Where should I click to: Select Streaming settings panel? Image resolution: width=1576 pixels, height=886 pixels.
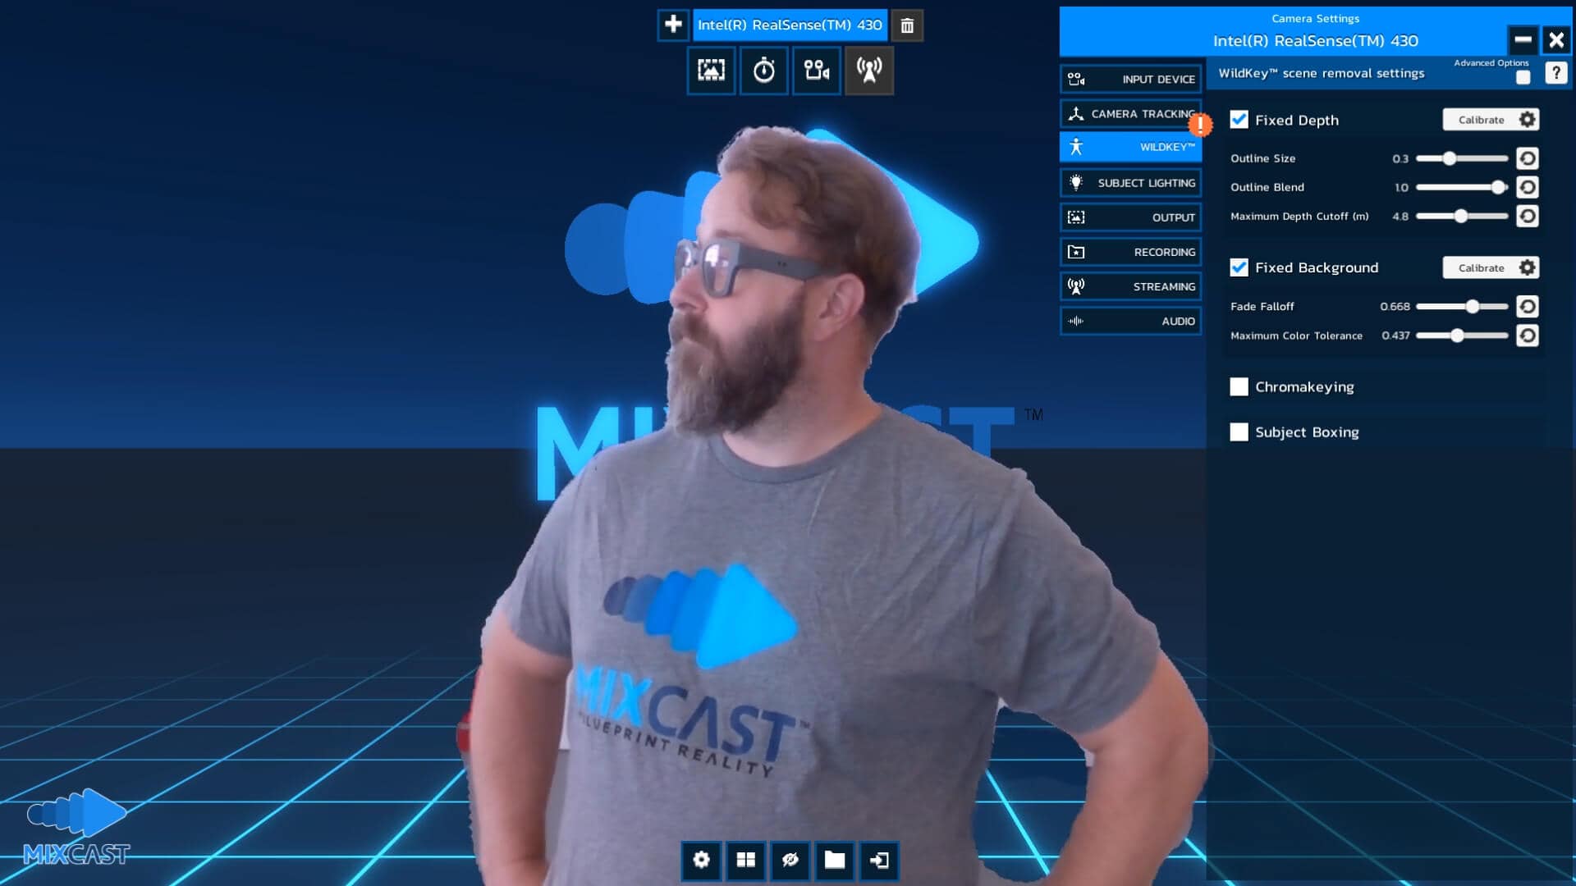(x=1130, y=285)
